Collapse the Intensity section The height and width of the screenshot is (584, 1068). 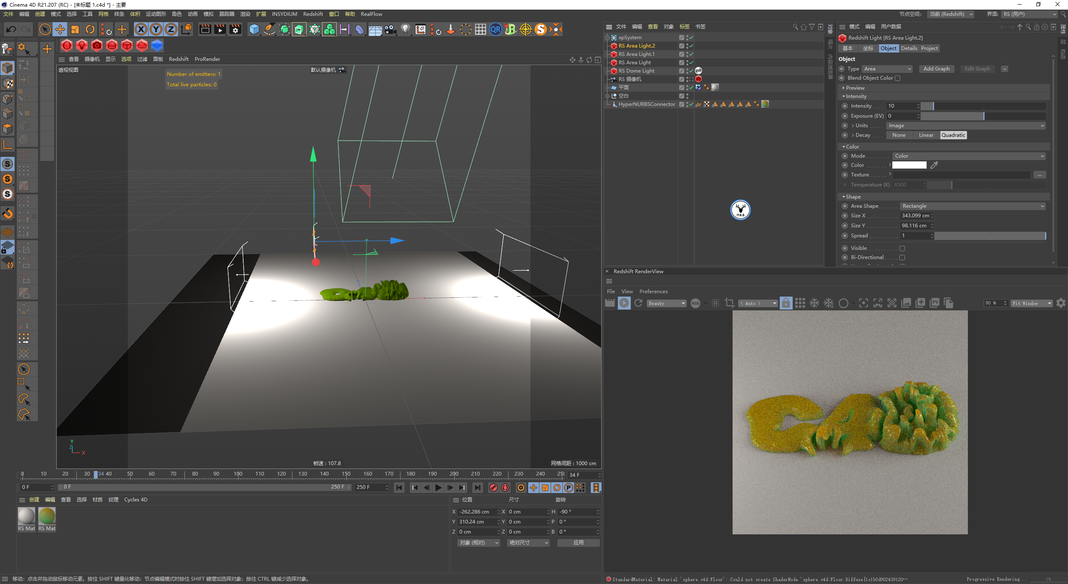coord(844,96)
